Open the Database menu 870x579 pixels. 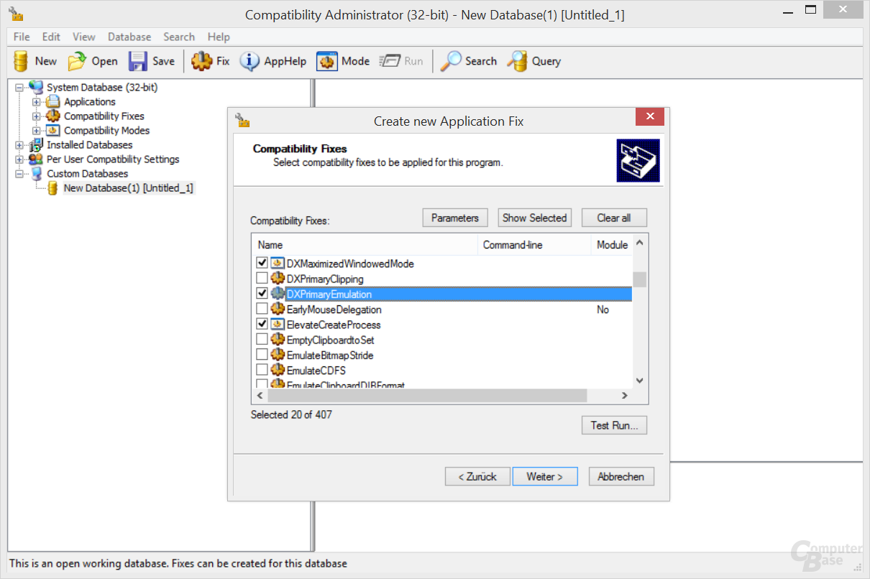click(129, 37)
